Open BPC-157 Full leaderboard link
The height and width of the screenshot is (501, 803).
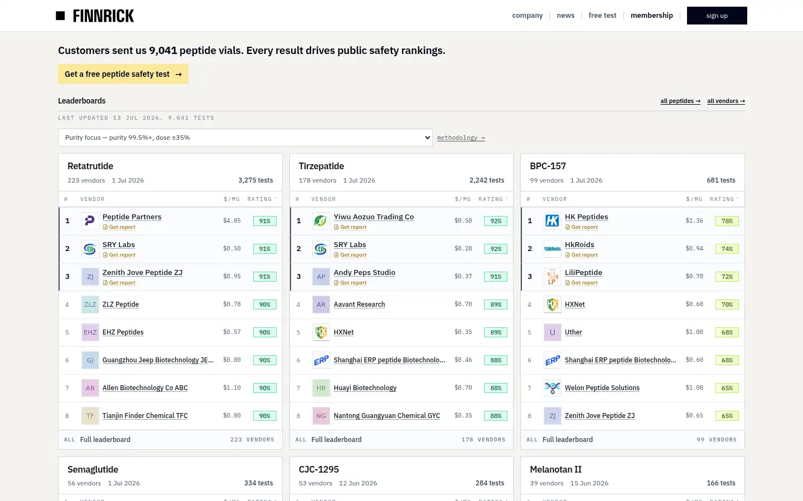point(568,440)
